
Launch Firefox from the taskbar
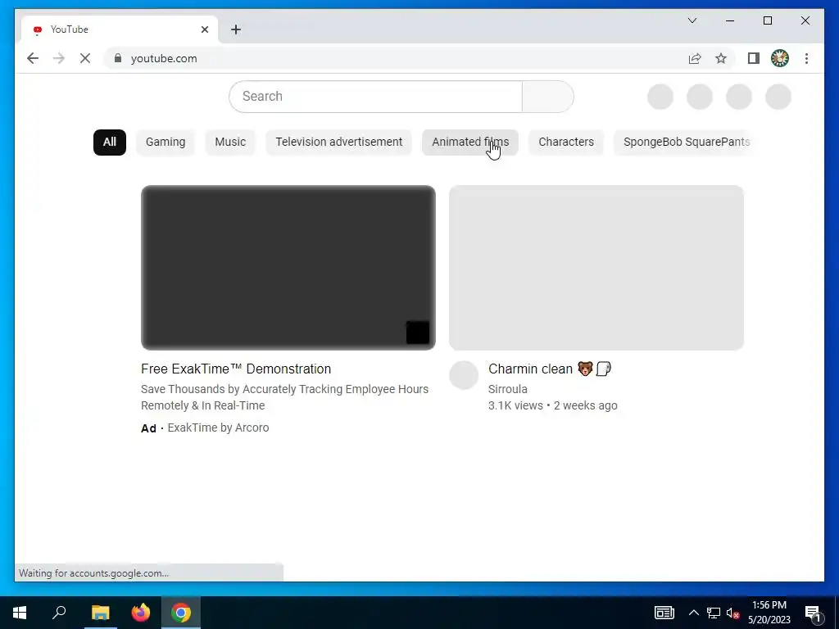click(x=141, y=613)
